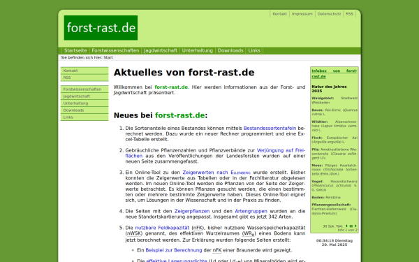Click forst-rast.de link in the welcome paragraph
The width and height of the screenshot is (419, 262).
[171, 87]
